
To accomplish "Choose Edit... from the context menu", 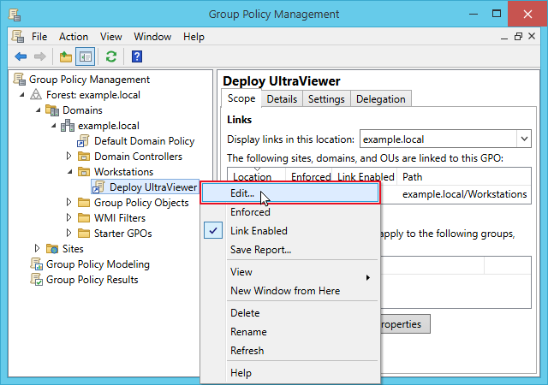I will point(290,192).
